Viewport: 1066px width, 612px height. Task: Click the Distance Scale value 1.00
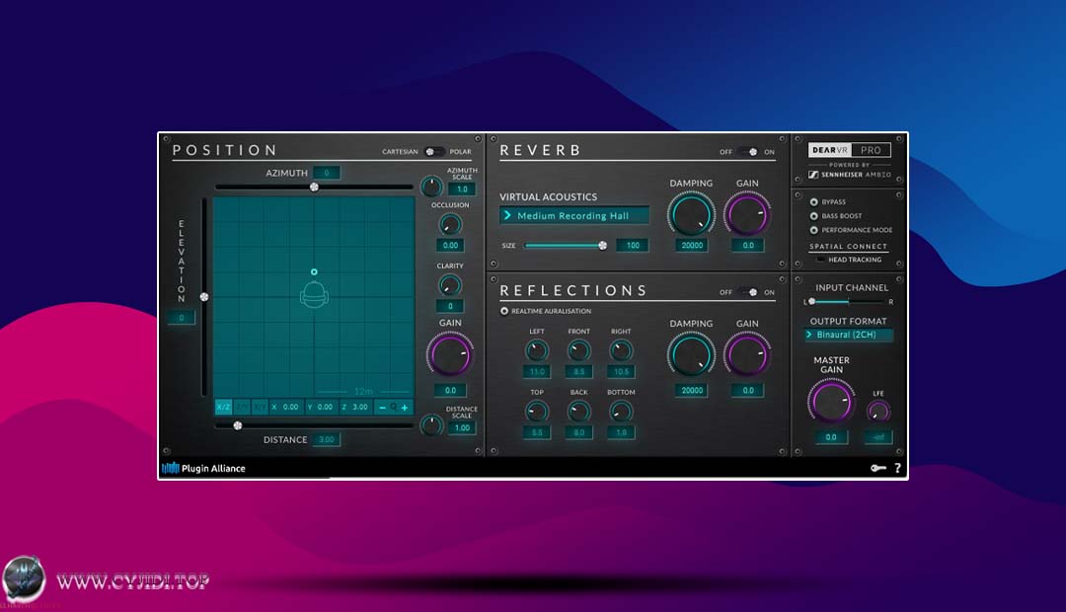tap(462, 427)
